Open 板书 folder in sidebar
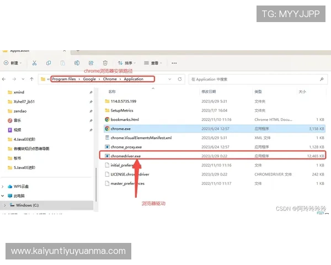The image size is (331, 265). tap(14, 158)
